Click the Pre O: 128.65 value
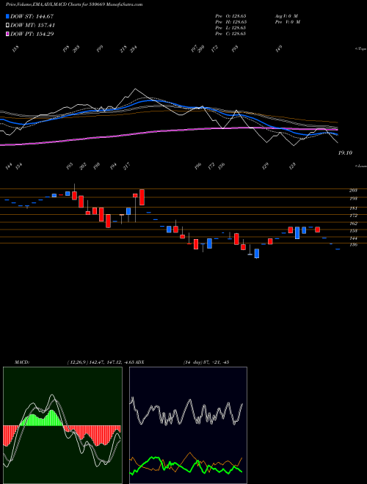Viewport: 367px width, 484px height. click(230, 15)
